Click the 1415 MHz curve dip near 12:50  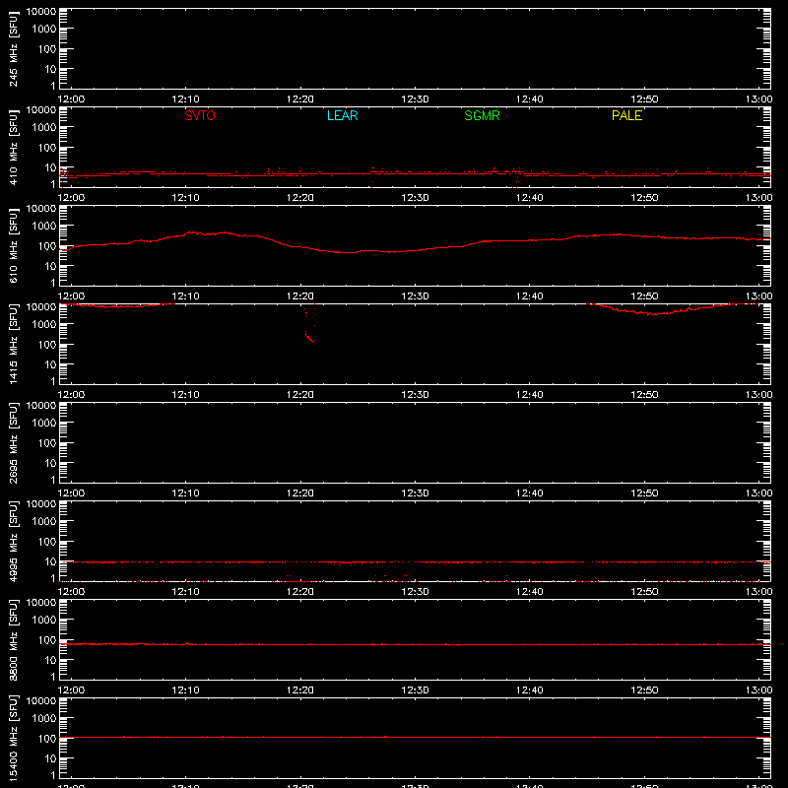click(x=651, y=314)
